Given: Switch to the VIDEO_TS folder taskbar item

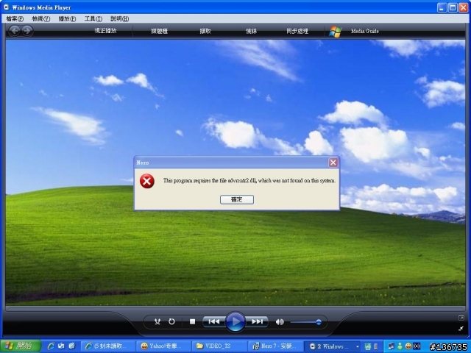Looking at the screenshot, I should 219,346.
